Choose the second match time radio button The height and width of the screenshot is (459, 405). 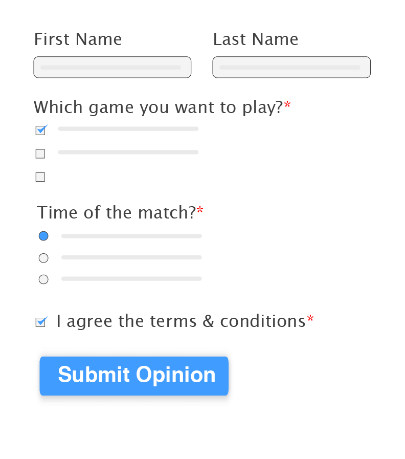pos(43,258)
